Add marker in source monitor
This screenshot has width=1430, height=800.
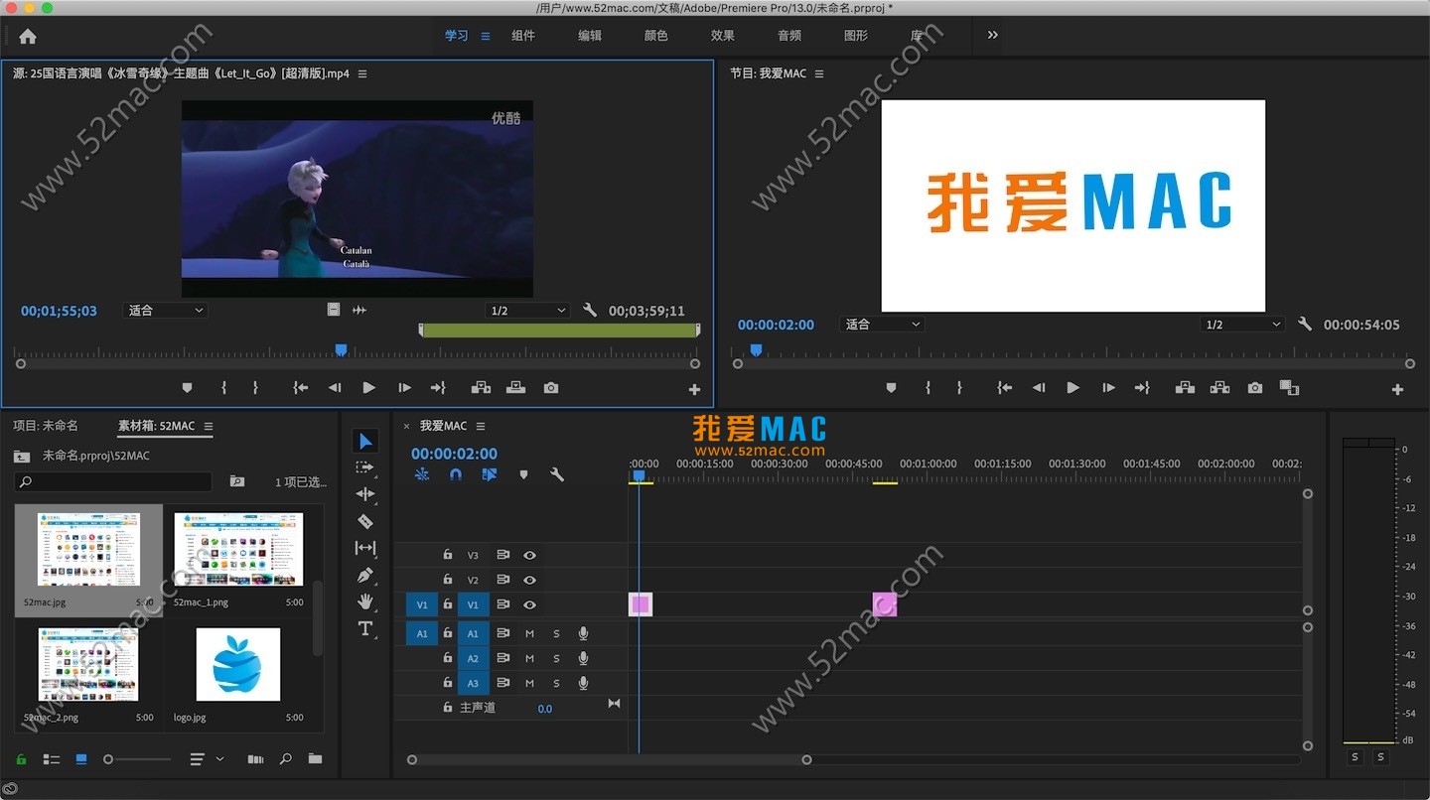click(187, 388)
